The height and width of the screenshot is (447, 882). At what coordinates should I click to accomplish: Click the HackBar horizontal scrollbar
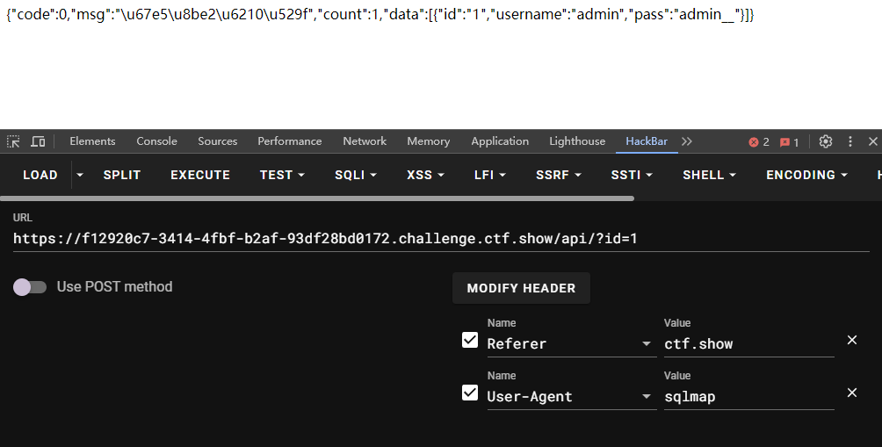[317, 198]
